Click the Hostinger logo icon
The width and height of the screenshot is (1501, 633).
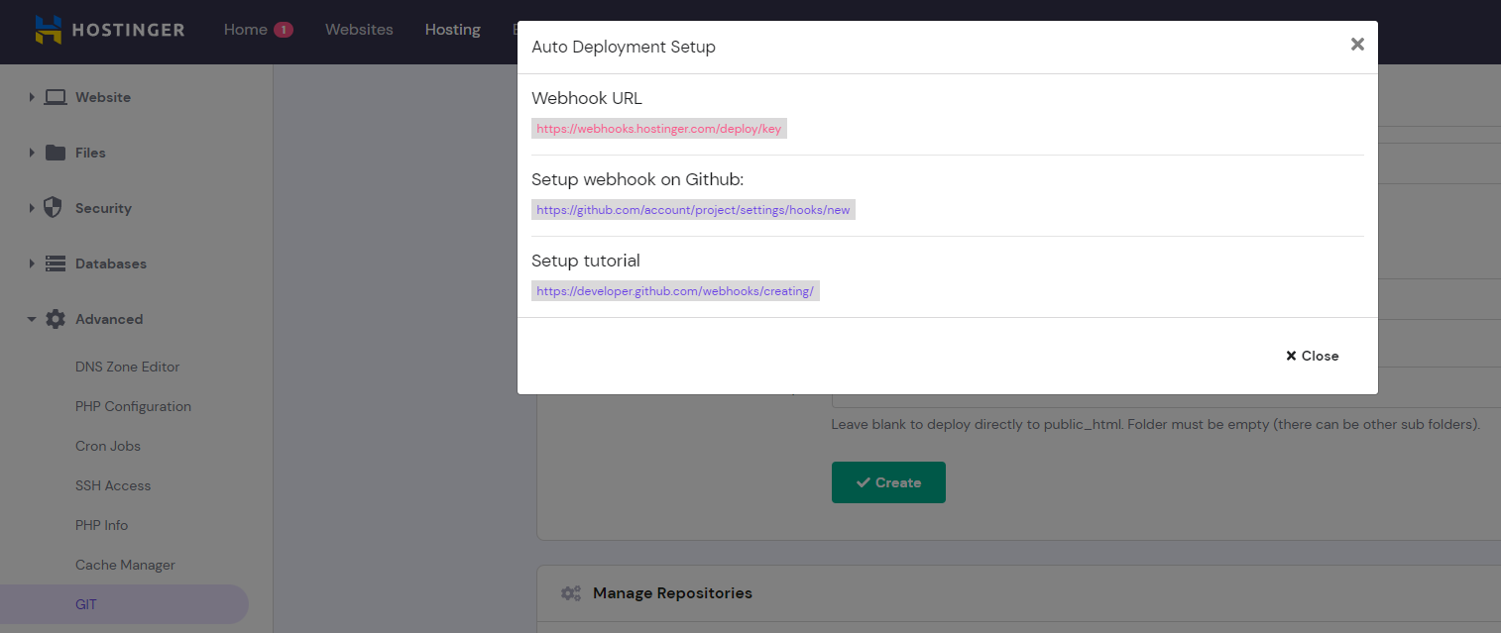tap(48, 30)
